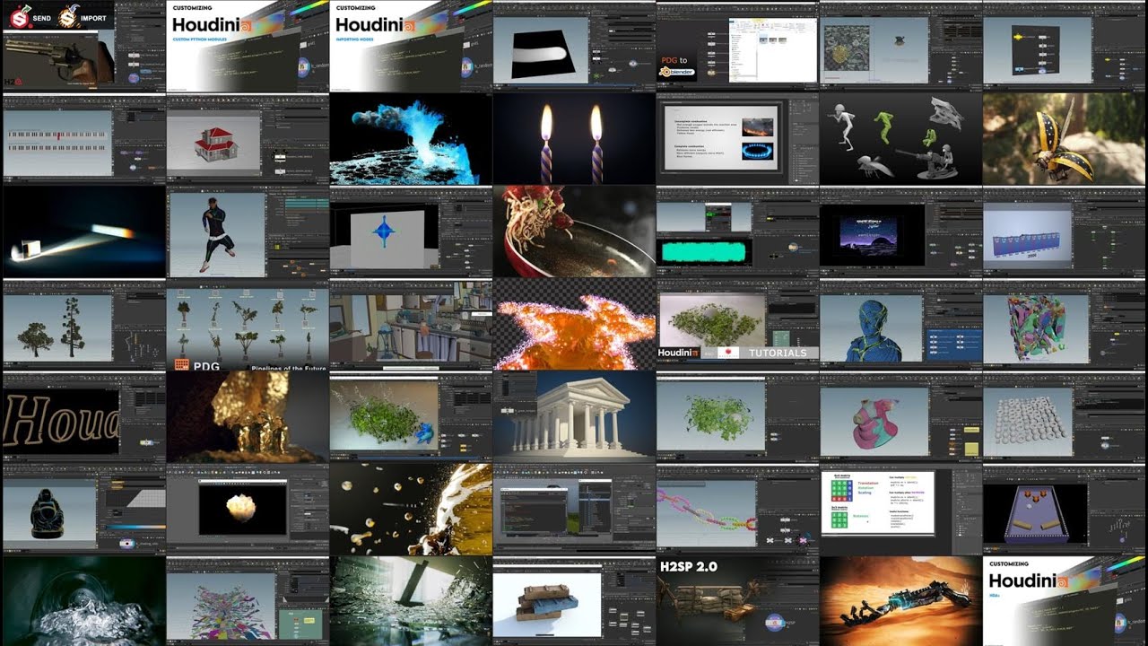1148x646 pixels.
Task: Open the twin birthday candles thumbnail
Action: (x=573, y=139)
